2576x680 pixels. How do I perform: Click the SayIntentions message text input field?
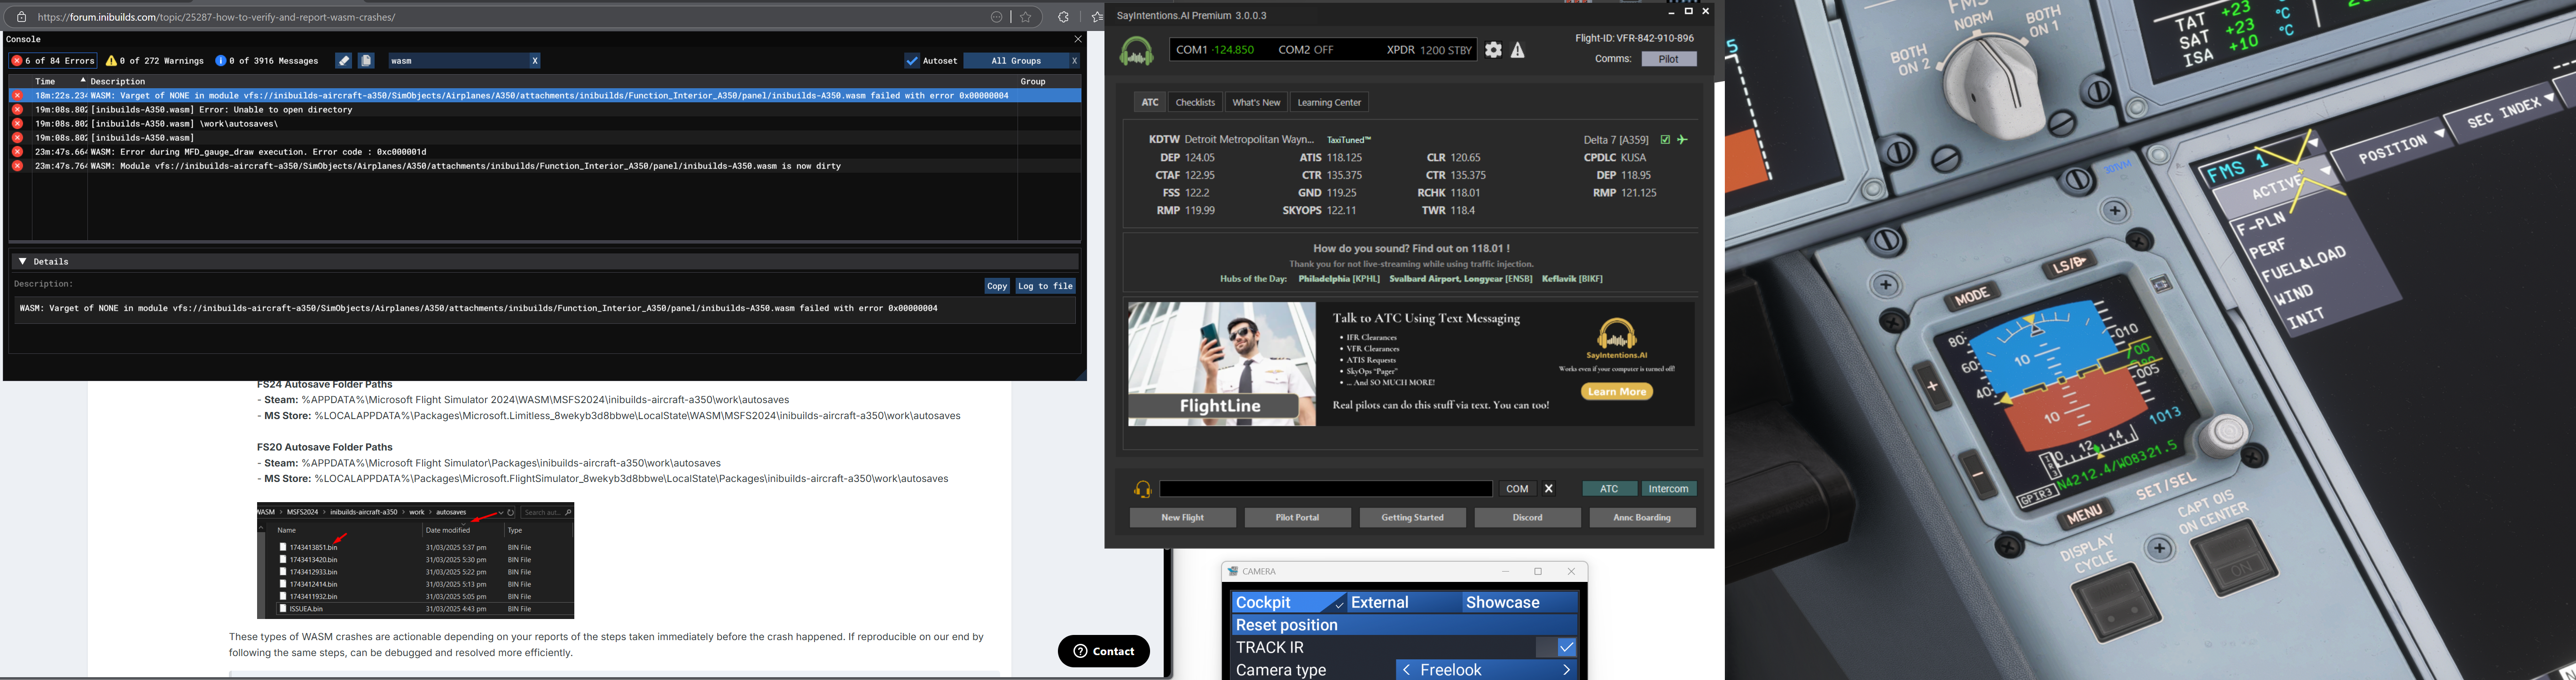(1326, 489)
